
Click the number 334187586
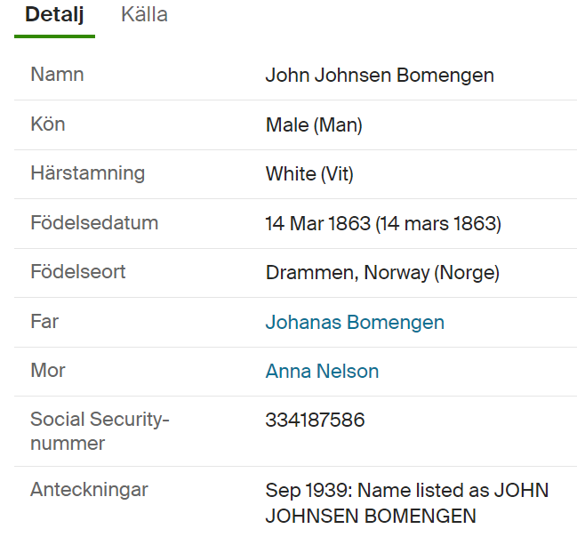(315, 421)
